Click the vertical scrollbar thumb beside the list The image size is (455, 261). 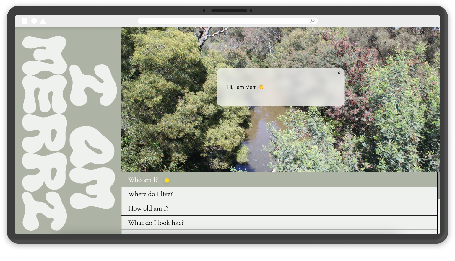pyautogui.click(x=439, y=185)
